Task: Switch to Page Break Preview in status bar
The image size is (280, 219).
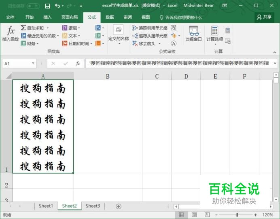Action: click(x=207, y=215)
